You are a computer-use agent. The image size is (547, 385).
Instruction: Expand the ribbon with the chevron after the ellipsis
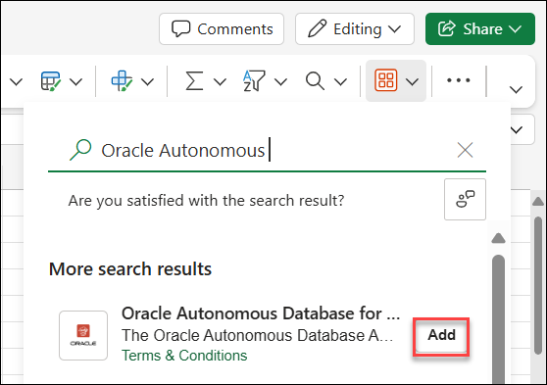click(x=516, y=89)
